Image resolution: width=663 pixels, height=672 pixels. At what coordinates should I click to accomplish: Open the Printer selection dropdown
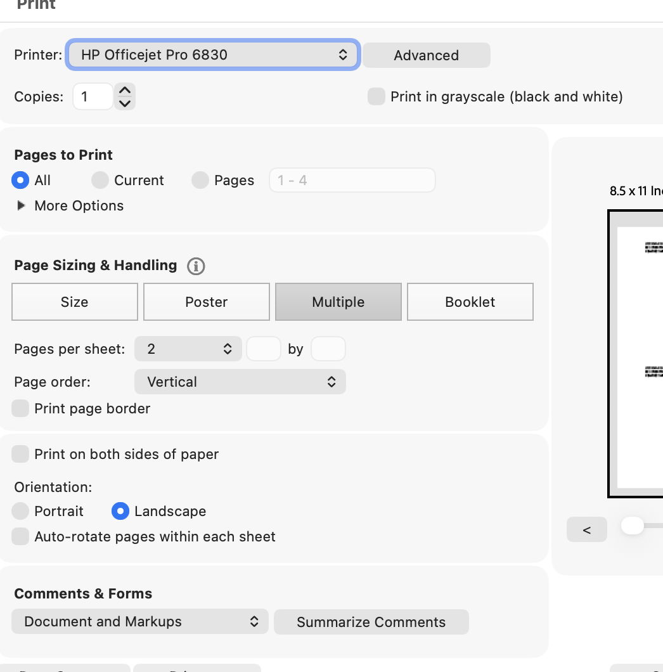click(x=213, y=55)
